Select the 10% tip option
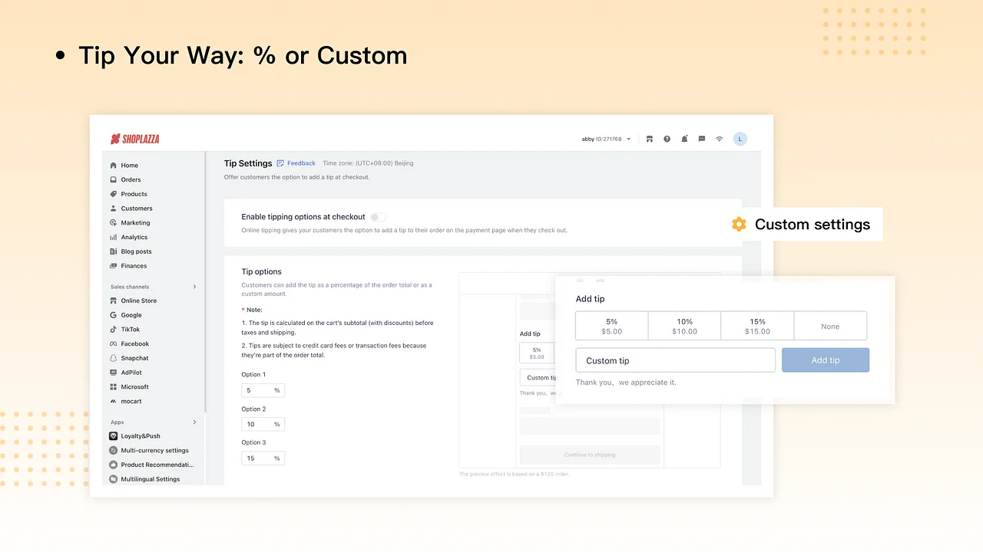The image size is (983, 552). 684,326
